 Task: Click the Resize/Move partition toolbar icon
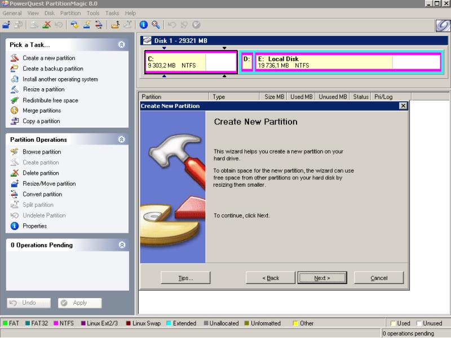point(6,25)
